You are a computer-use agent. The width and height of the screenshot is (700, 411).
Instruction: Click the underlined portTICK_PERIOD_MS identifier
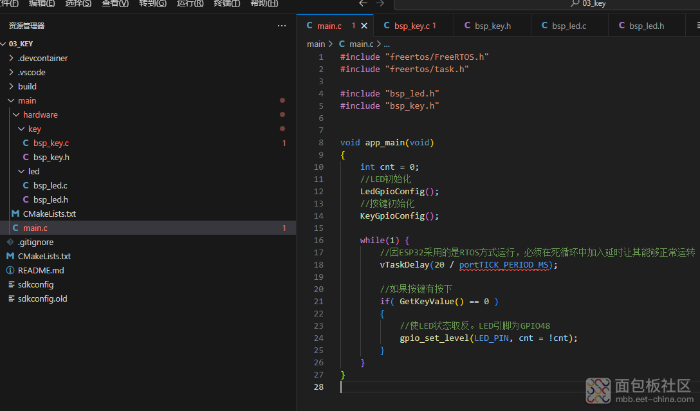504,264
